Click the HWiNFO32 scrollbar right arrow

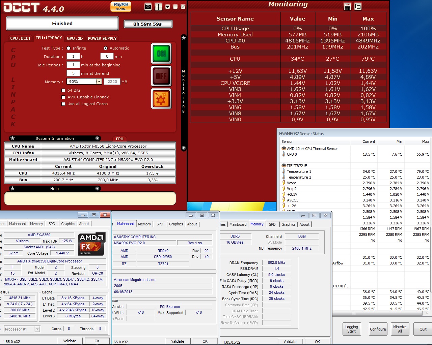427,313
